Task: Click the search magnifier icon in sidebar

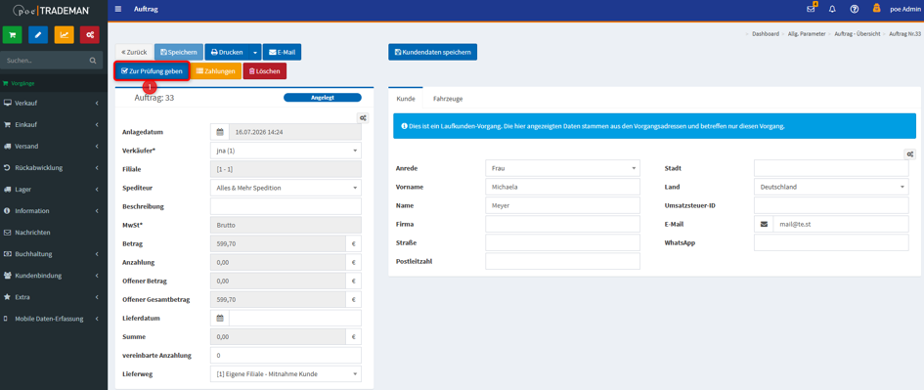Action: tap(93, 60)
